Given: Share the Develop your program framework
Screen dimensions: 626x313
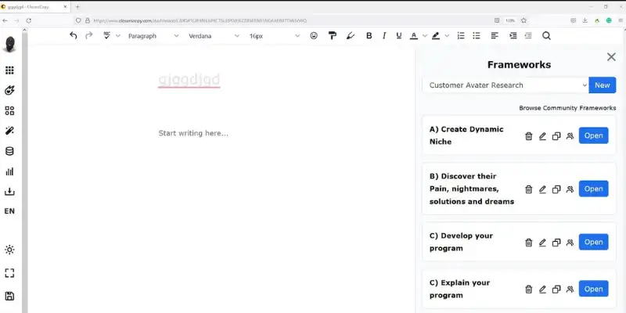Looking at the screenshot, I should coord(570,243).
